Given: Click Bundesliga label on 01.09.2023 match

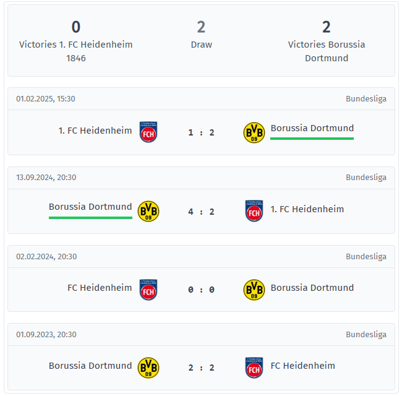Looking at the screenshot, I should (x=366, y=335).
